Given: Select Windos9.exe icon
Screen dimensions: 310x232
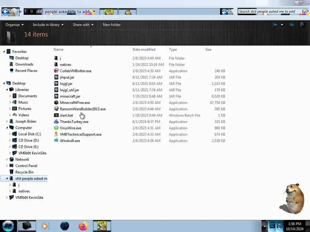Looking at the screenshot, I should (56, 140).
